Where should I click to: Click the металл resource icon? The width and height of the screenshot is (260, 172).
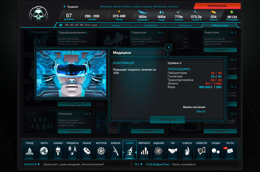[x=179, y=12]
